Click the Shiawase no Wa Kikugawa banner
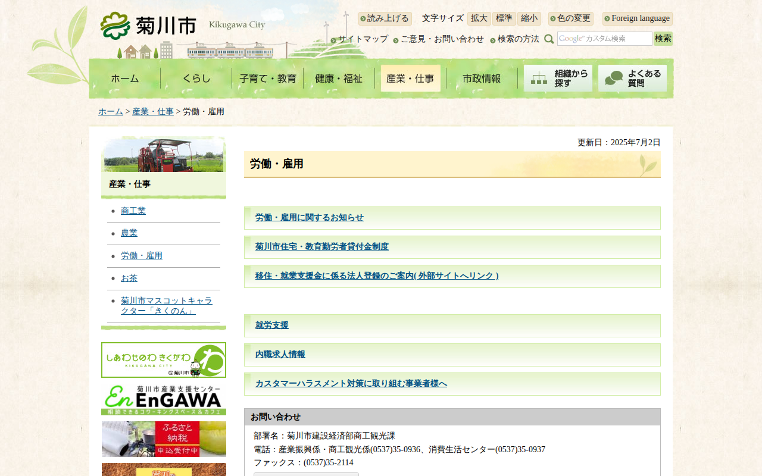The image size is (762, 476). click(x=164, y=360)
